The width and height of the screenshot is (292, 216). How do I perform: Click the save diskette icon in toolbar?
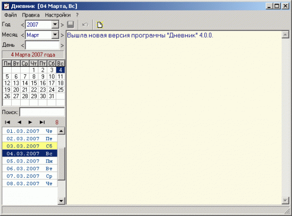71,24
